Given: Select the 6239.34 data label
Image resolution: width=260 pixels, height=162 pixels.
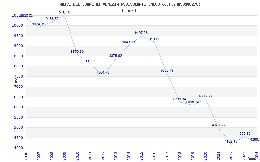Looking at the screenshot, I should (180, 99).
